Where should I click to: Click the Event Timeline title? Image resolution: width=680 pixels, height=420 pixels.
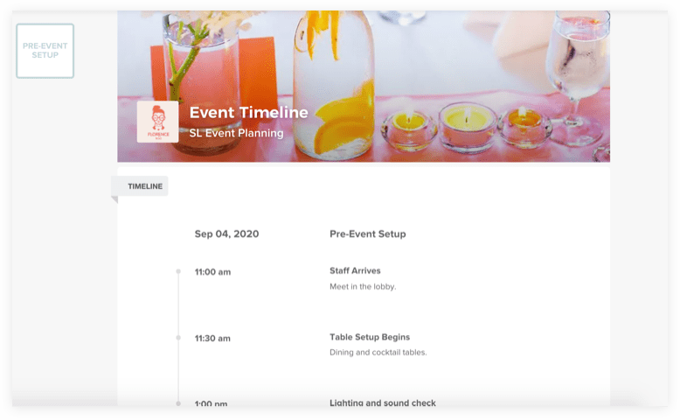point(248,113)
